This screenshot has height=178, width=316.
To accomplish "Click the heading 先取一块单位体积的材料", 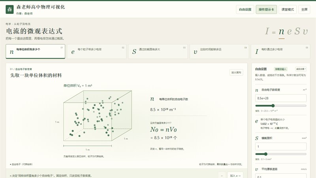I will 36,75.
